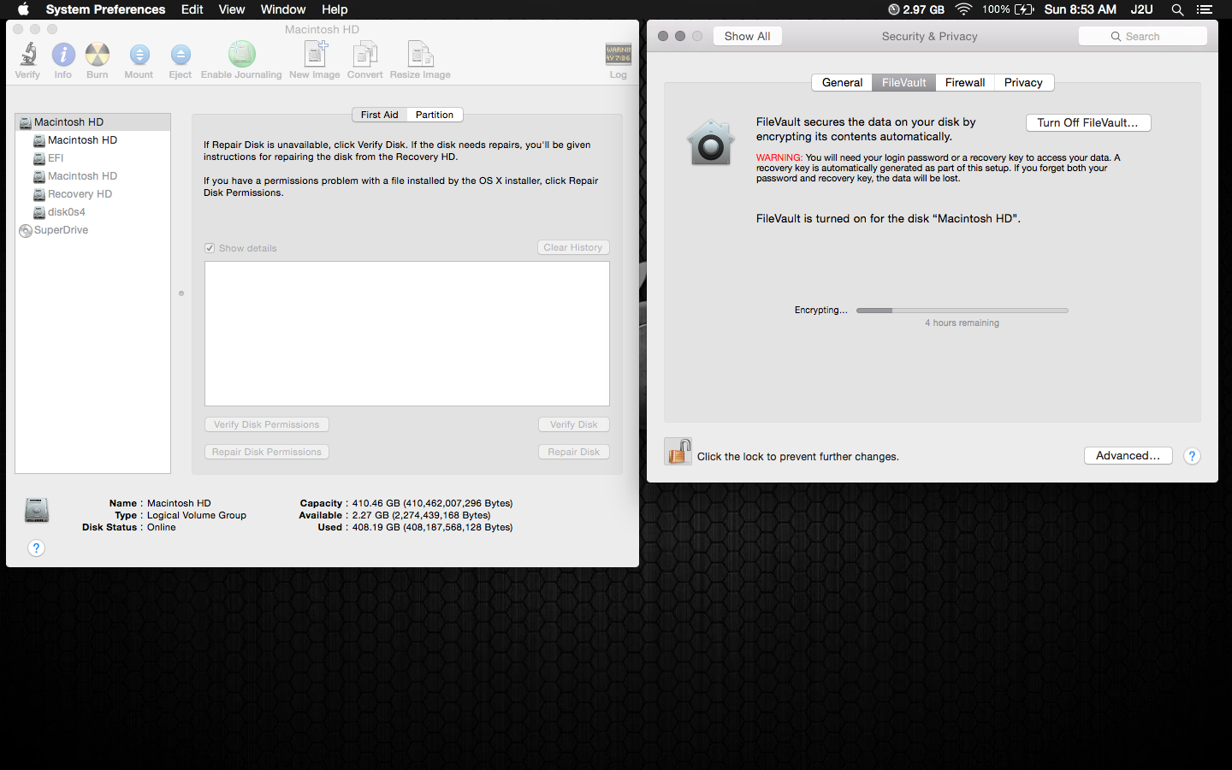Click the hard drive icon beside disk info
The height and width of the screenshot is (770, 1232).
click(x=37, y=510)
